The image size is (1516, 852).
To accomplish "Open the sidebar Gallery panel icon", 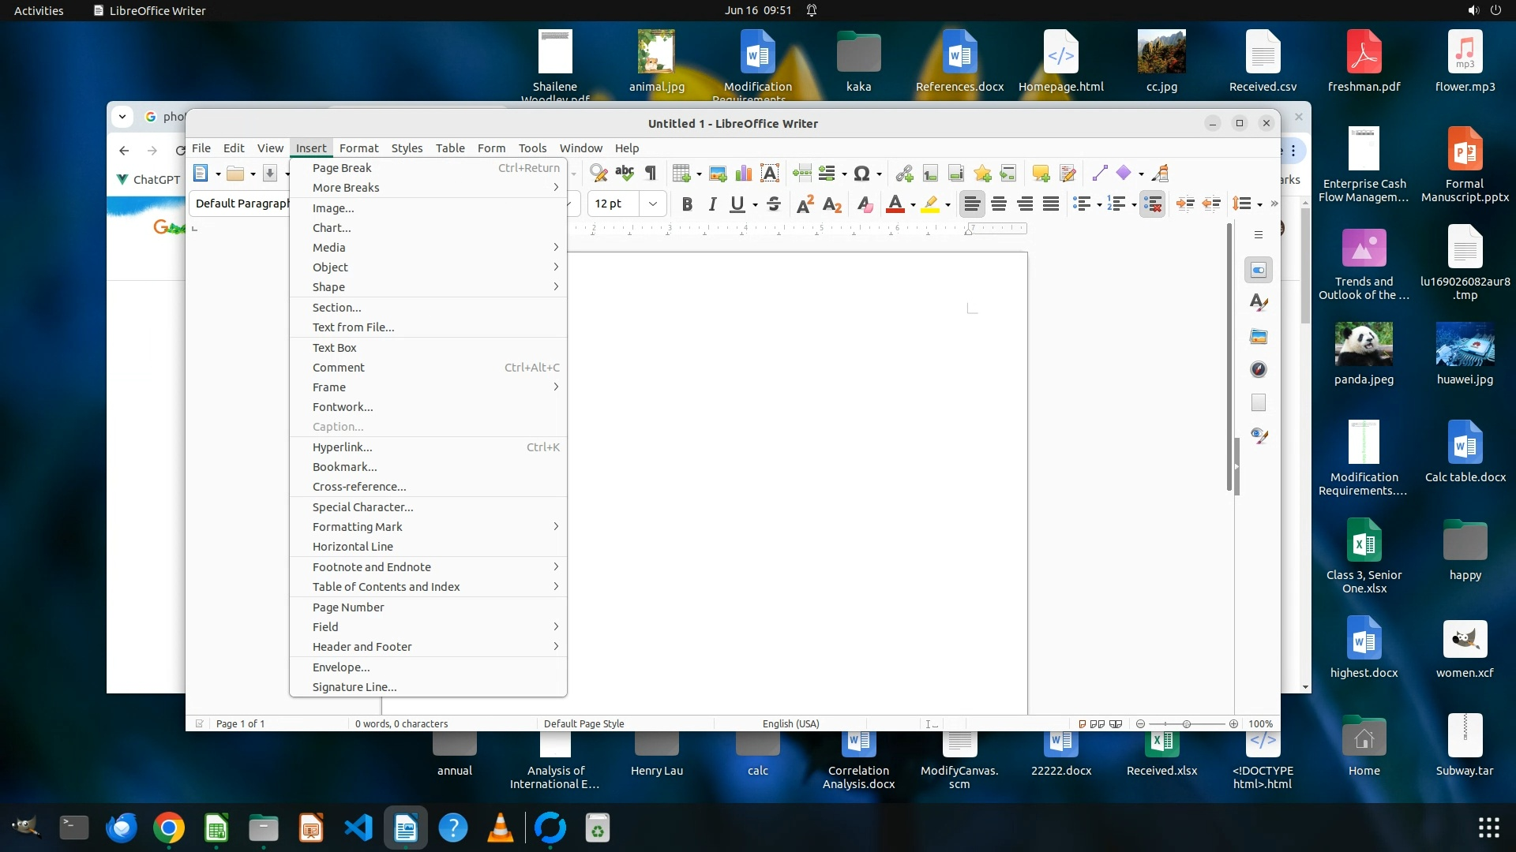I will [x=1259, y=337].
